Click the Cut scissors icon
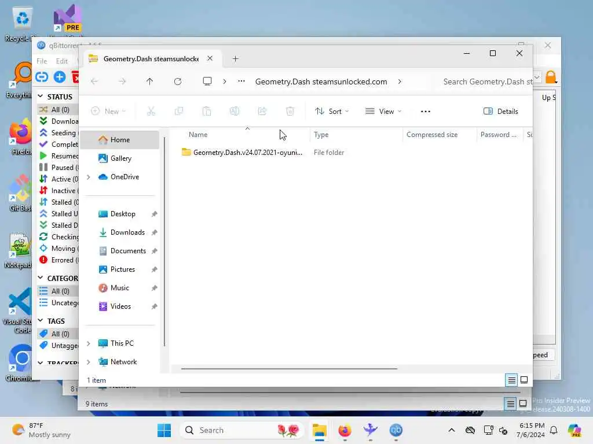Viewport: 593px width, 444px height. (151, 111)
